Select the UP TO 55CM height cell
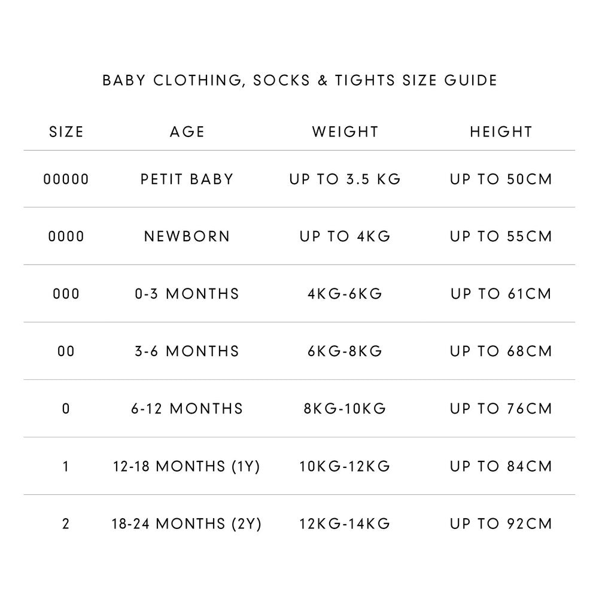The width and height of the screenshot is (599, 599). coord(501,236)
